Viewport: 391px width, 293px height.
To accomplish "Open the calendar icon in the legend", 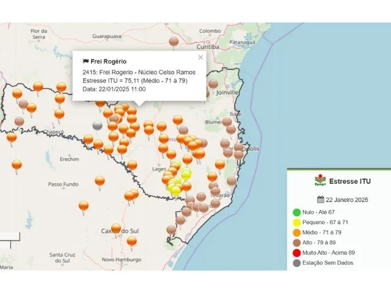I will pos(321,200).
